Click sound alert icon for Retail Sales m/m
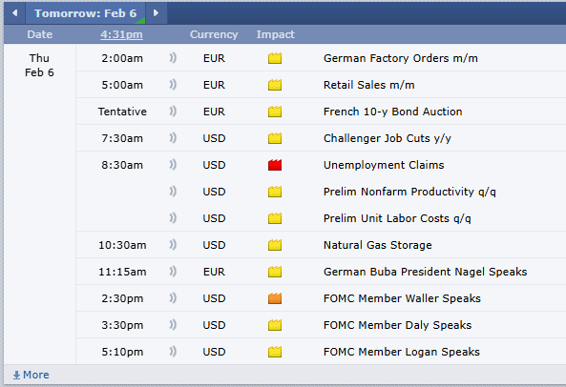Image resolution: width=566 pixels, height=387 pixels. [173, 84]
